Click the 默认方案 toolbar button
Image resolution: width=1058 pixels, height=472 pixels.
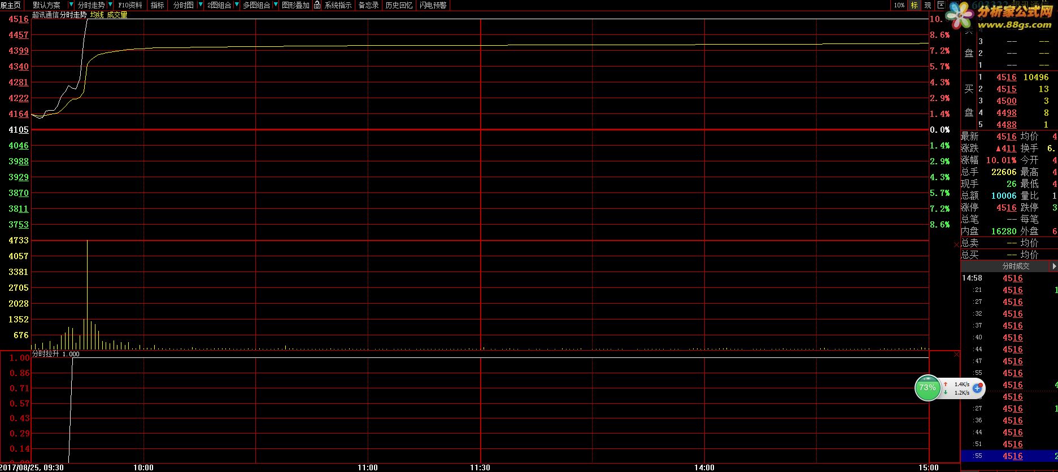coord(46,5)
